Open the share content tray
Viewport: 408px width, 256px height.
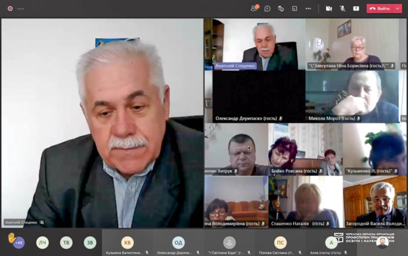tap(356, 9)
